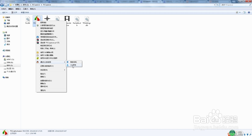252x136 pixels.
Task: Select the crosshair application file icon
Action: pos(47,18)
